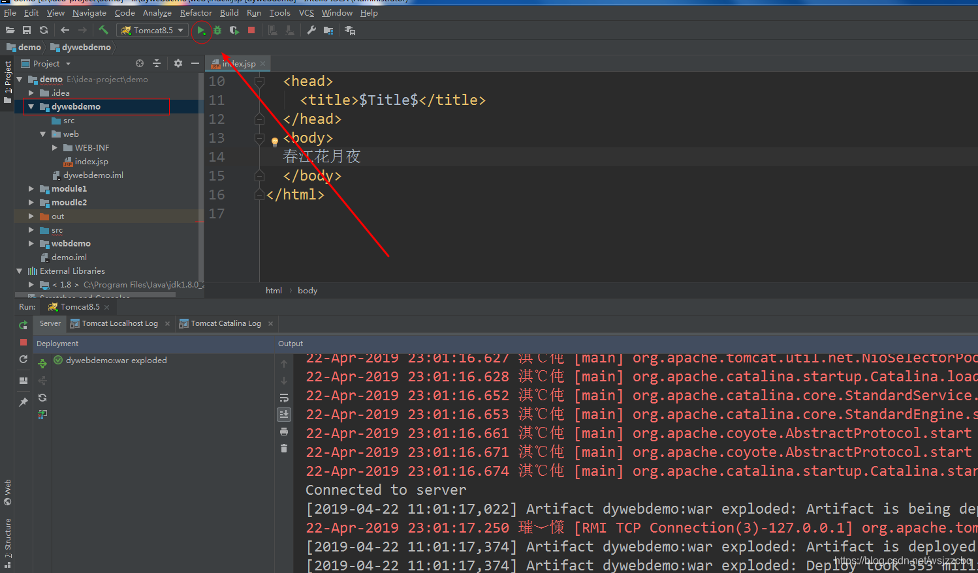
Task: Click the Synchronize toolbar icon
Action: pos(44,30)
